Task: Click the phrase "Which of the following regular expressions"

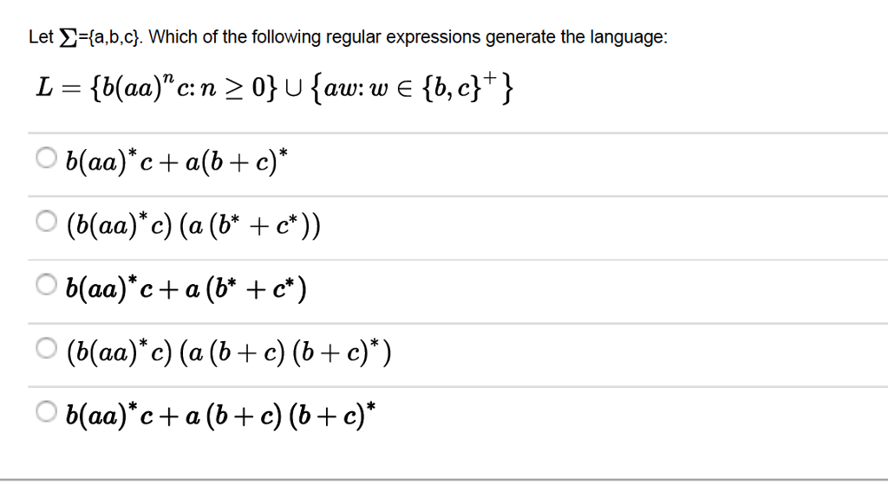Action: point(315,37)
